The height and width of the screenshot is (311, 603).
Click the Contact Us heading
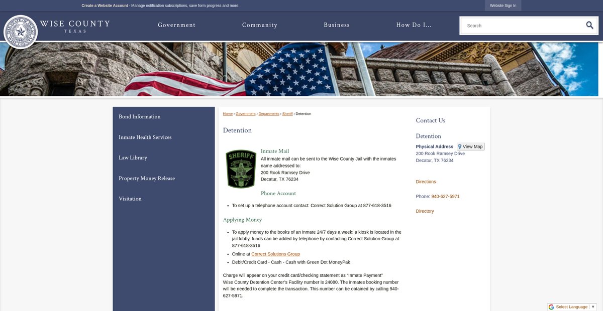pyautogui.click(x=431, y=120)
